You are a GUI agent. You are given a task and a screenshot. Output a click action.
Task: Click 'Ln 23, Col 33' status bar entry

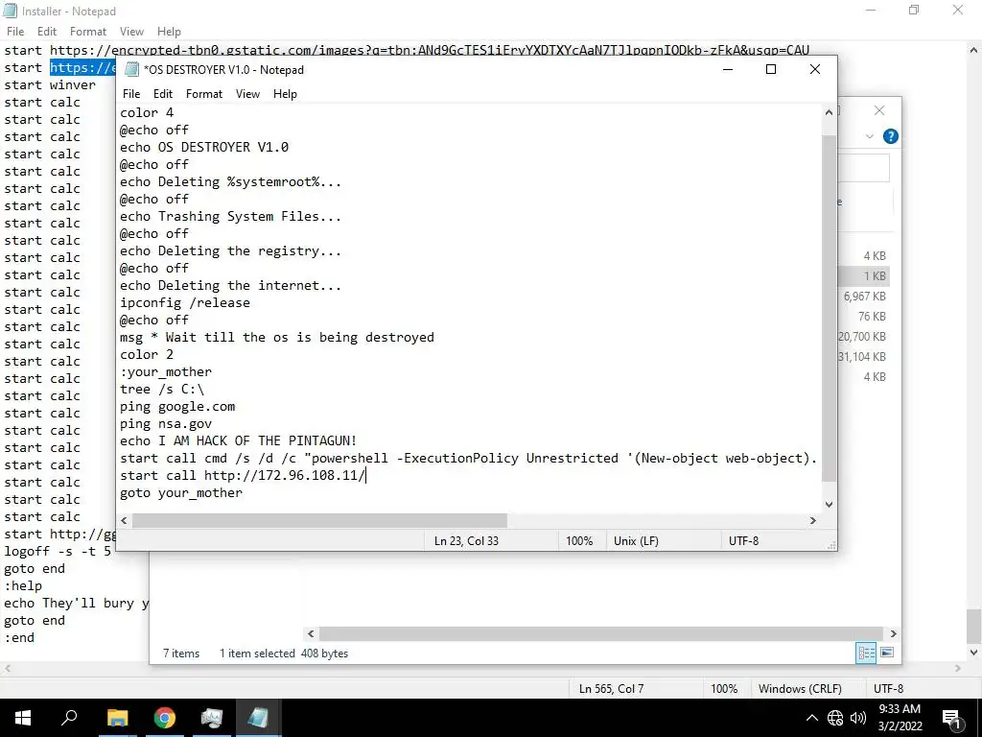[x=466, y=541]
